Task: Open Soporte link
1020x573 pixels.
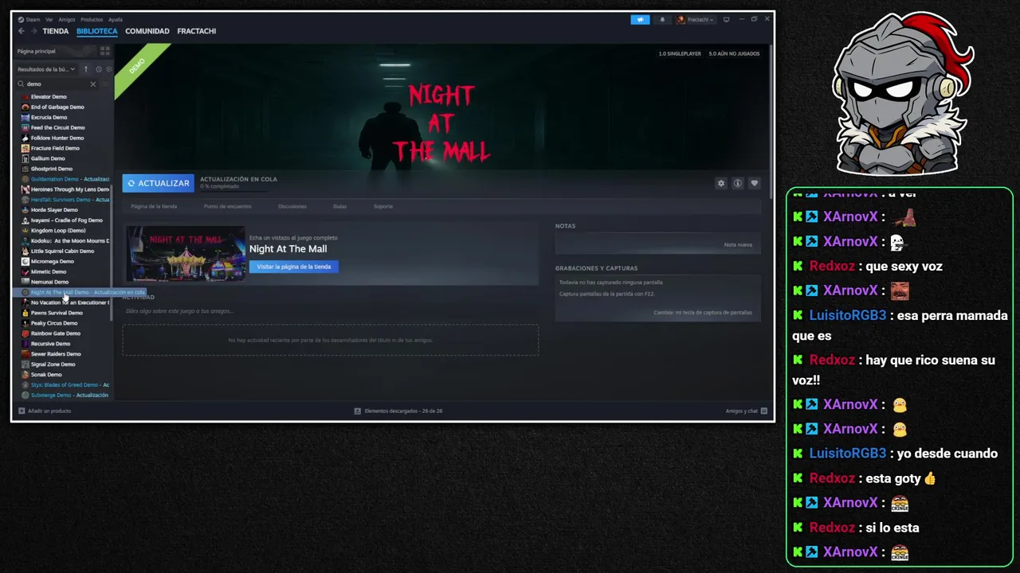Action: click(383, 206)
